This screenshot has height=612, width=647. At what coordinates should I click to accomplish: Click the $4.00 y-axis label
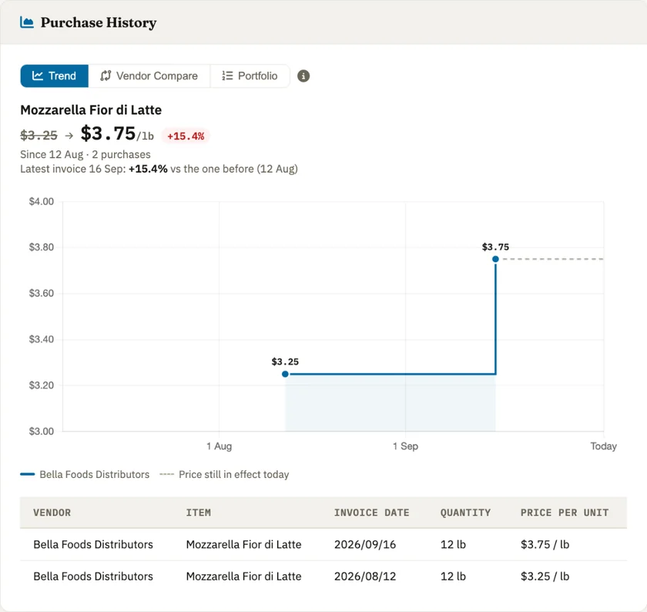pyautogui.click(x=42, y=201)
